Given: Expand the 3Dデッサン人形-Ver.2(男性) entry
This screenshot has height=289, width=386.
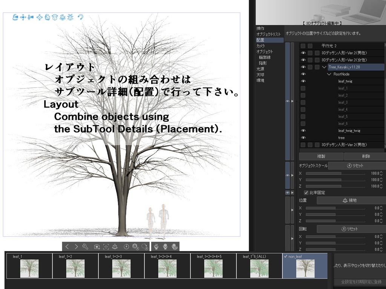Looking at the screenshot, I should point(324,53).
